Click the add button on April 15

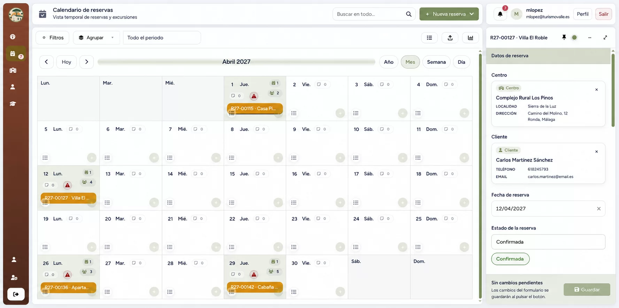click(x=278, y=202)
